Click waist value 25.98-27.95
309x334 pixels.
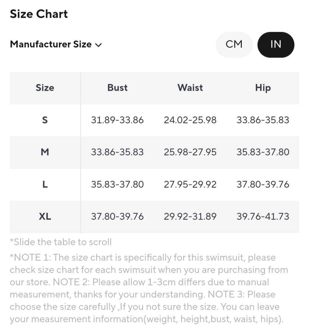tap(190, 152)
